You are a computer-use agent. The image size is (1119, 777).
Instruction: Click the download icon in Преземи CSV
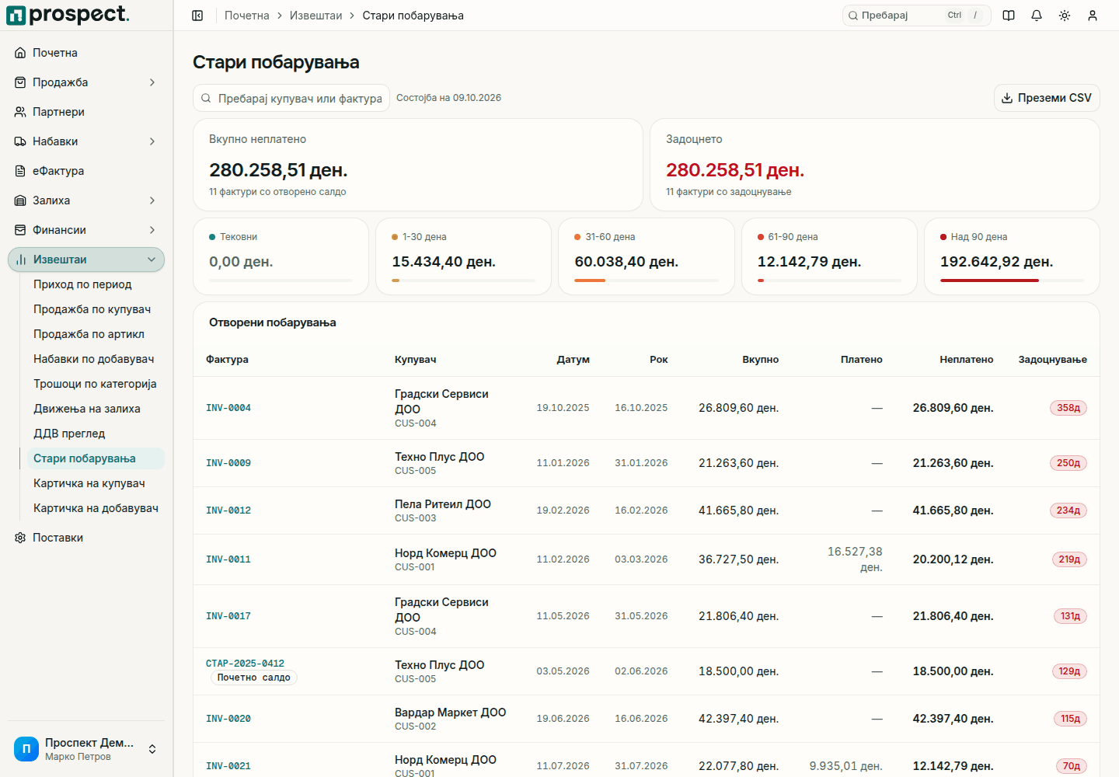tap(1007, 98)
